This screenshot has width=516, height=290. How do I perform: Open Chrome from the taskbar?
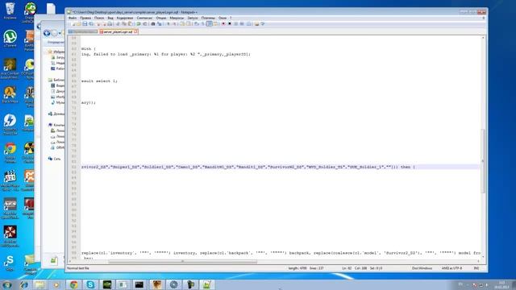pos(73,284)
